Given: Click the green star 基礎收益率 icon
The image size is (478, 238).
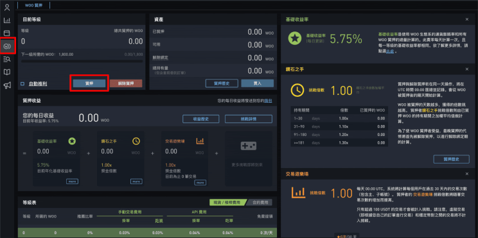Looking at the screenshot, I should coord(295,38).
